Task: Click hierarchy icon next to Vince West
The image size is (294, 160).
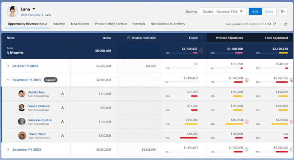Action: (62, 135)
